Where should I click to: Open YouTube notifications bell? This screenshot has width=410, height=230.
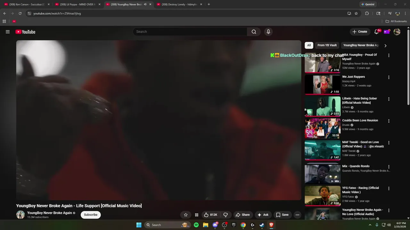click(377, 32)
